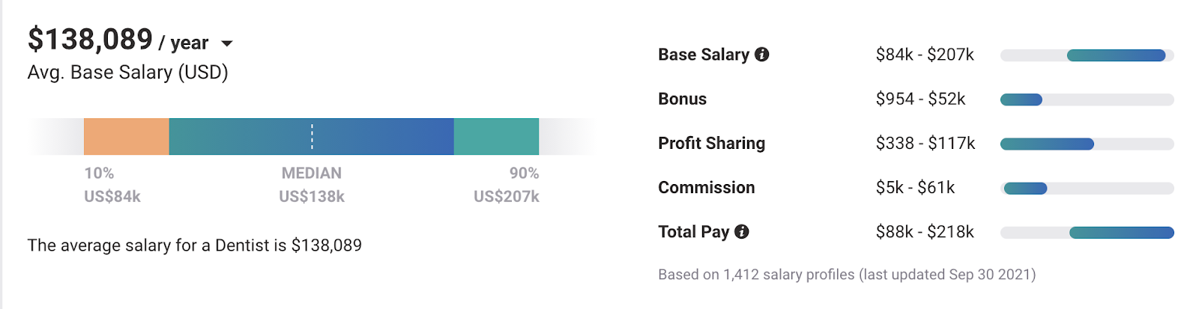
Task: Click the Commission range bar
Action: point(1087,189)
